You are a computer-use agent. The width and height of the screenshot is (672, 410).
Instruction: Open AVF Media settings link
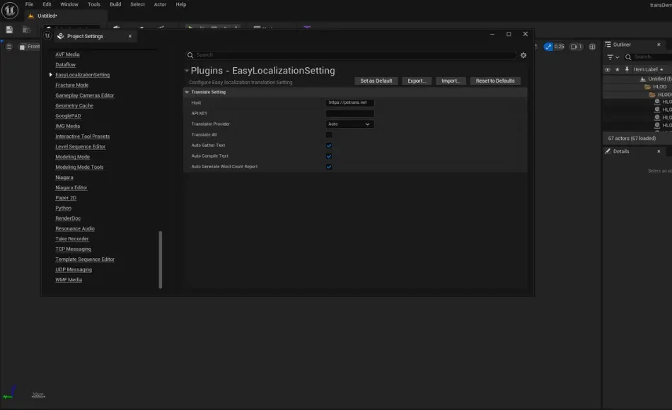(x=67, y=54)
